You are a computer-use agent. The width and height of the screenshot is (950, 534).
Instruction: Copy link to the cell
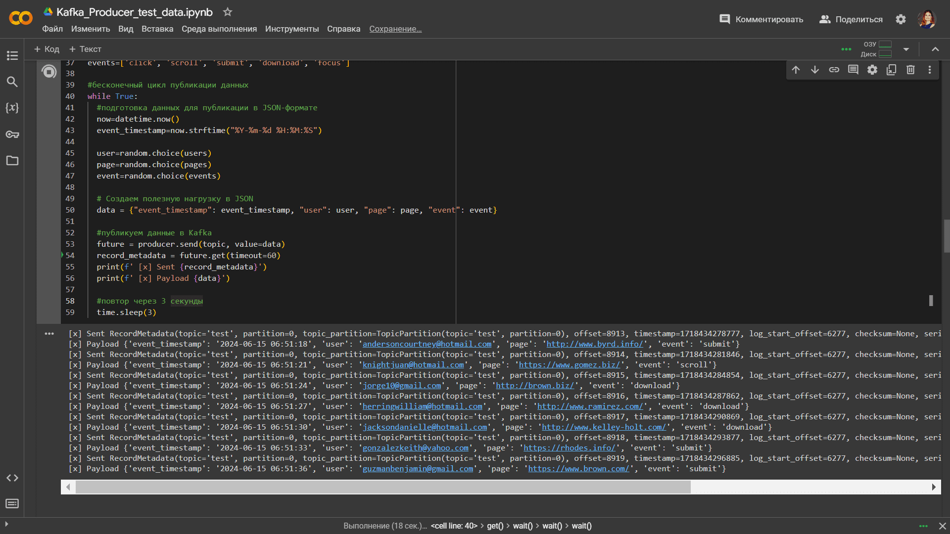tap(834, 70)
